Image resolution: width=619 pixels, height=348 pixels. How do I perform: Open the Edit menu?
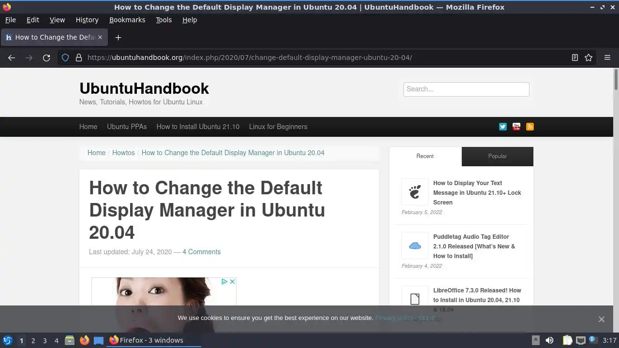pos(33,20)
